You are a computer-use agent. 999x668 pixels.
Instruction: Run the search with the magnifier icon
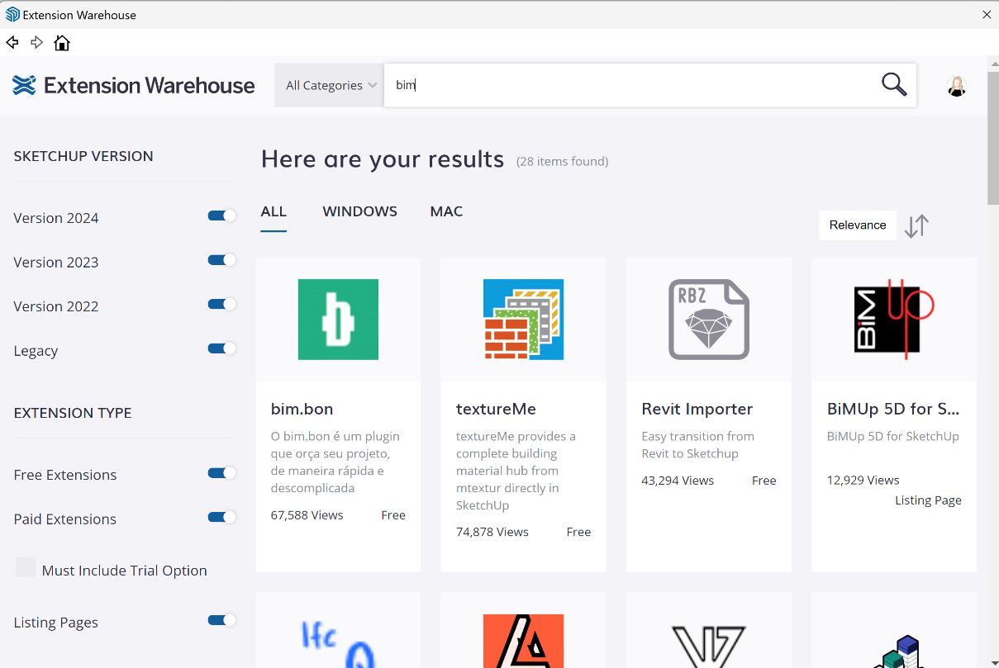pos(894,84)
